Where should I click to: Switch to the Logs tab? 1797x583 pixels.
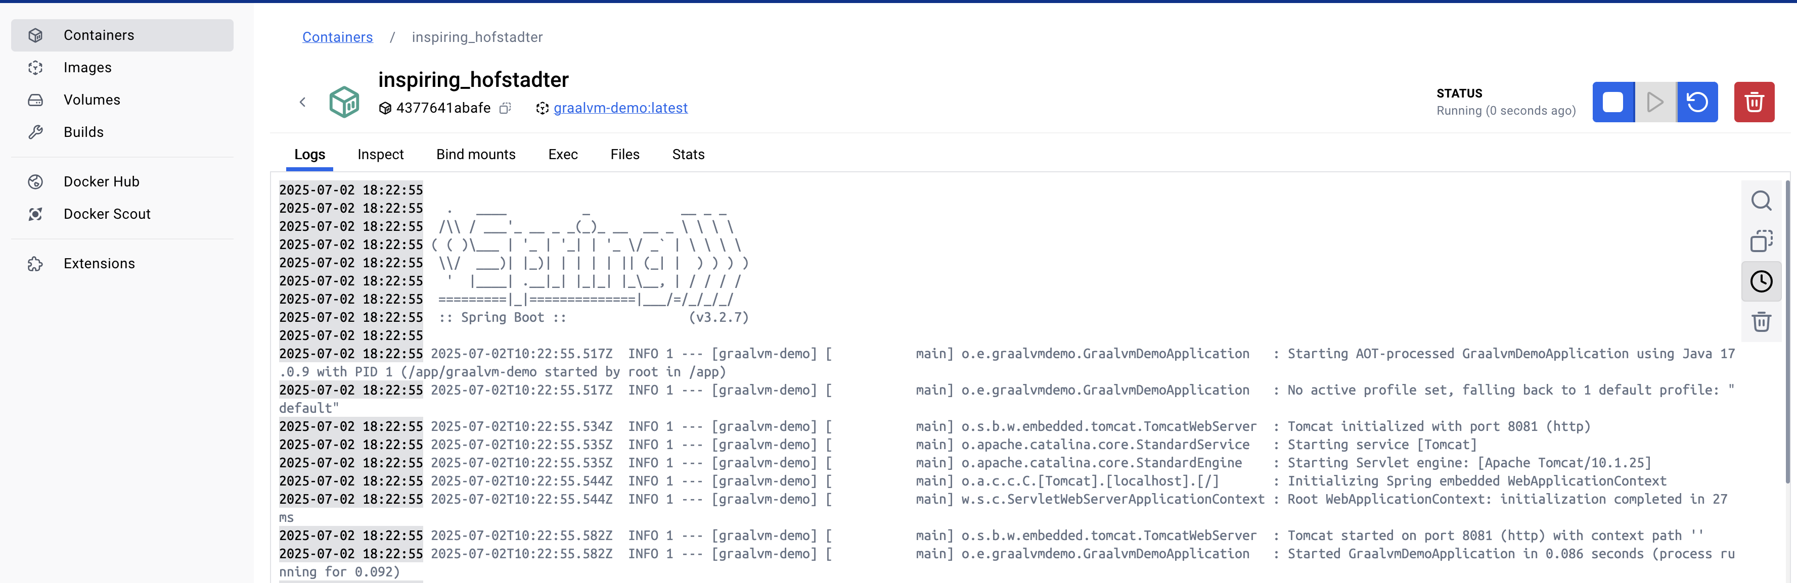point(310,154)
